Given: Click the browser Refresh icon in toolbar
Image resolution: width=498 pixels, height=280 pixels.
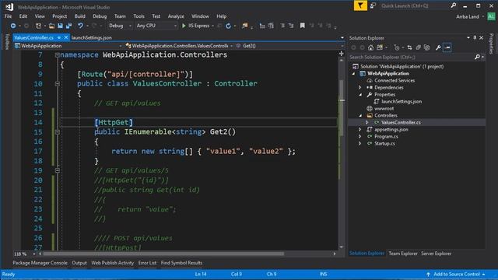Looking at the screenshot, I should [x=228, y=26].
